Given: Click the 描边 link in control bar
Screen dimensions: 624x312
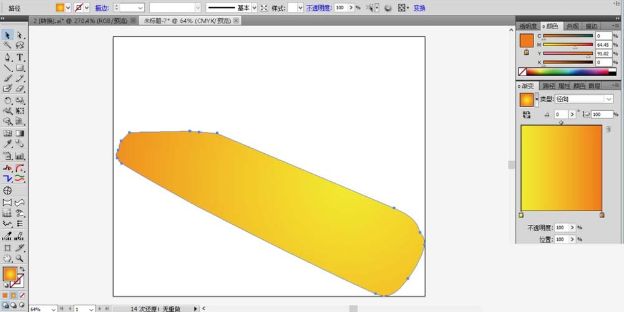Looking at the screenshot, I should tap(102, 7).
